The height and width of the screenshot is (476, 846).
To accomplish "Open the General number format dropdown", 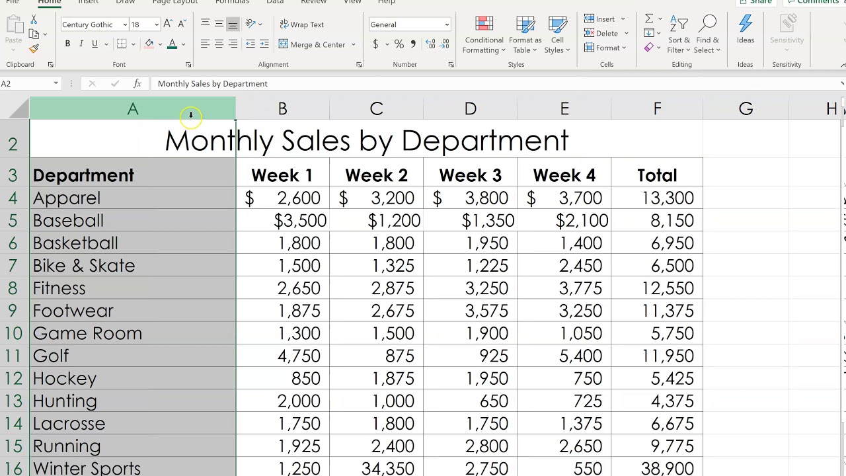I will [447, 24].
